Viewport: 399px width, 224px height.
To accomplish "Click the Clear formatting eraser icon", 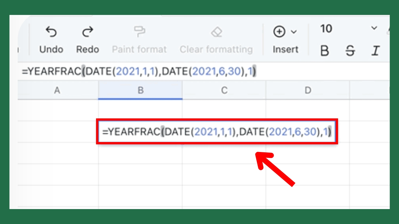I will point(216,32).
